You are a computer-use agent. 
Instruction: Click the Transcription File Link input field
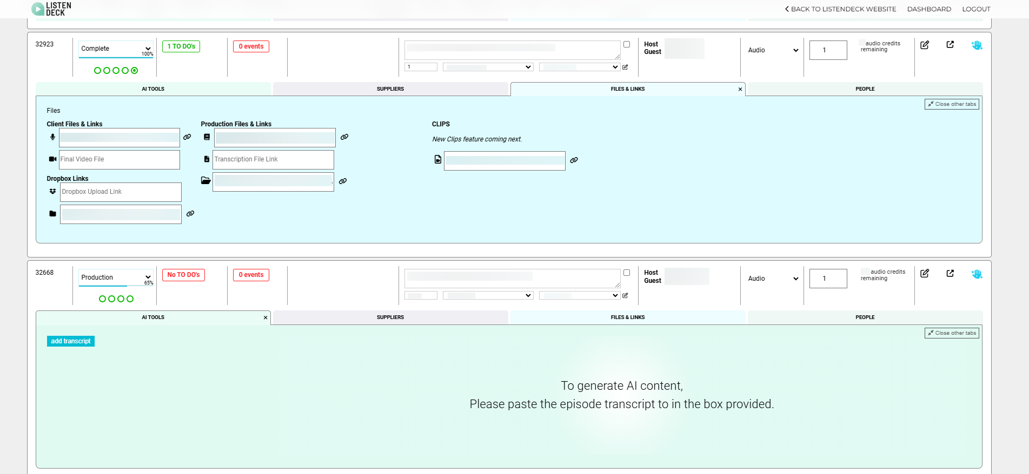[x=273, y=160]
